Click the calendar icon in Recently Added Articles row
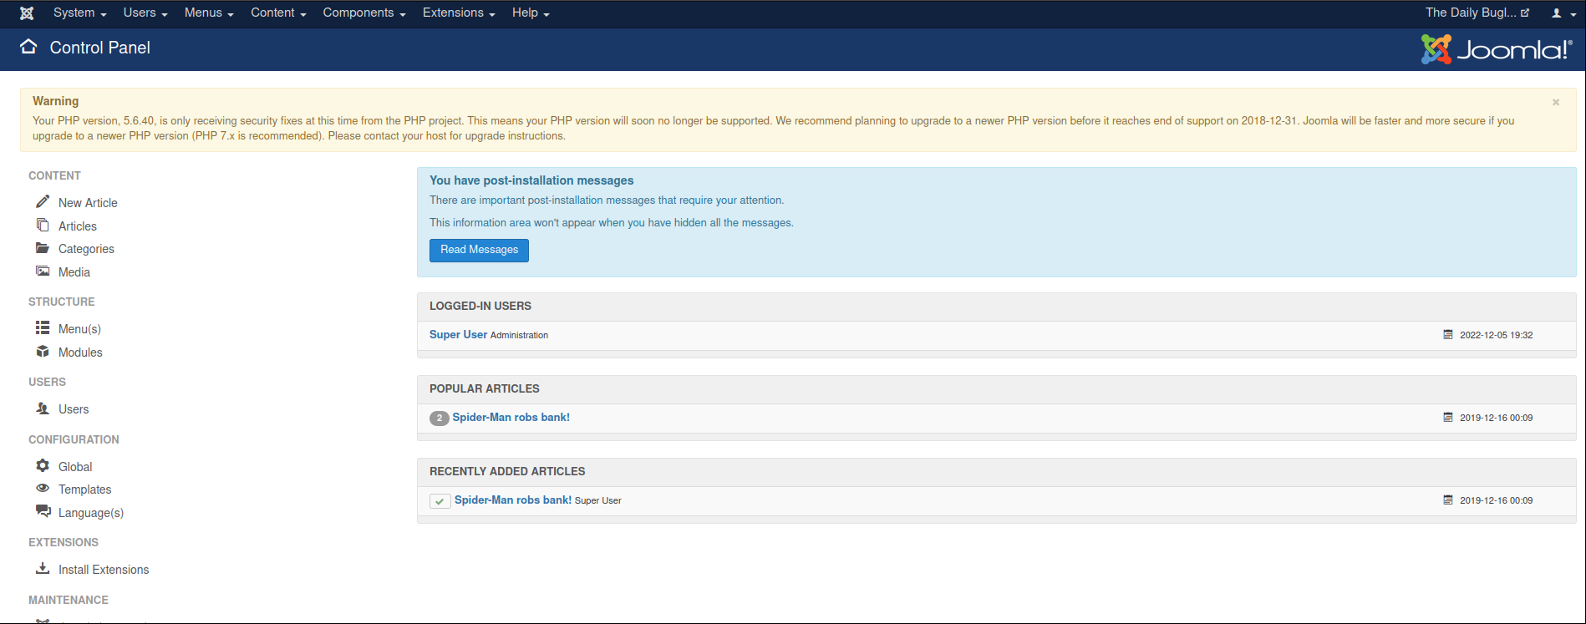The width and height of the screenshot is (1586, 624). click(x=1448, y=500)
